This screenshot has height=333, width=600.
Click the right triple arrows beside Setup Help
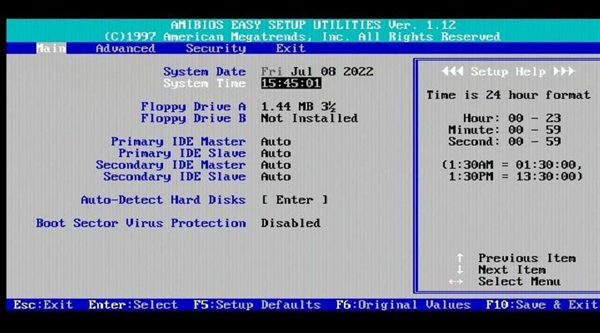(564, 71)
